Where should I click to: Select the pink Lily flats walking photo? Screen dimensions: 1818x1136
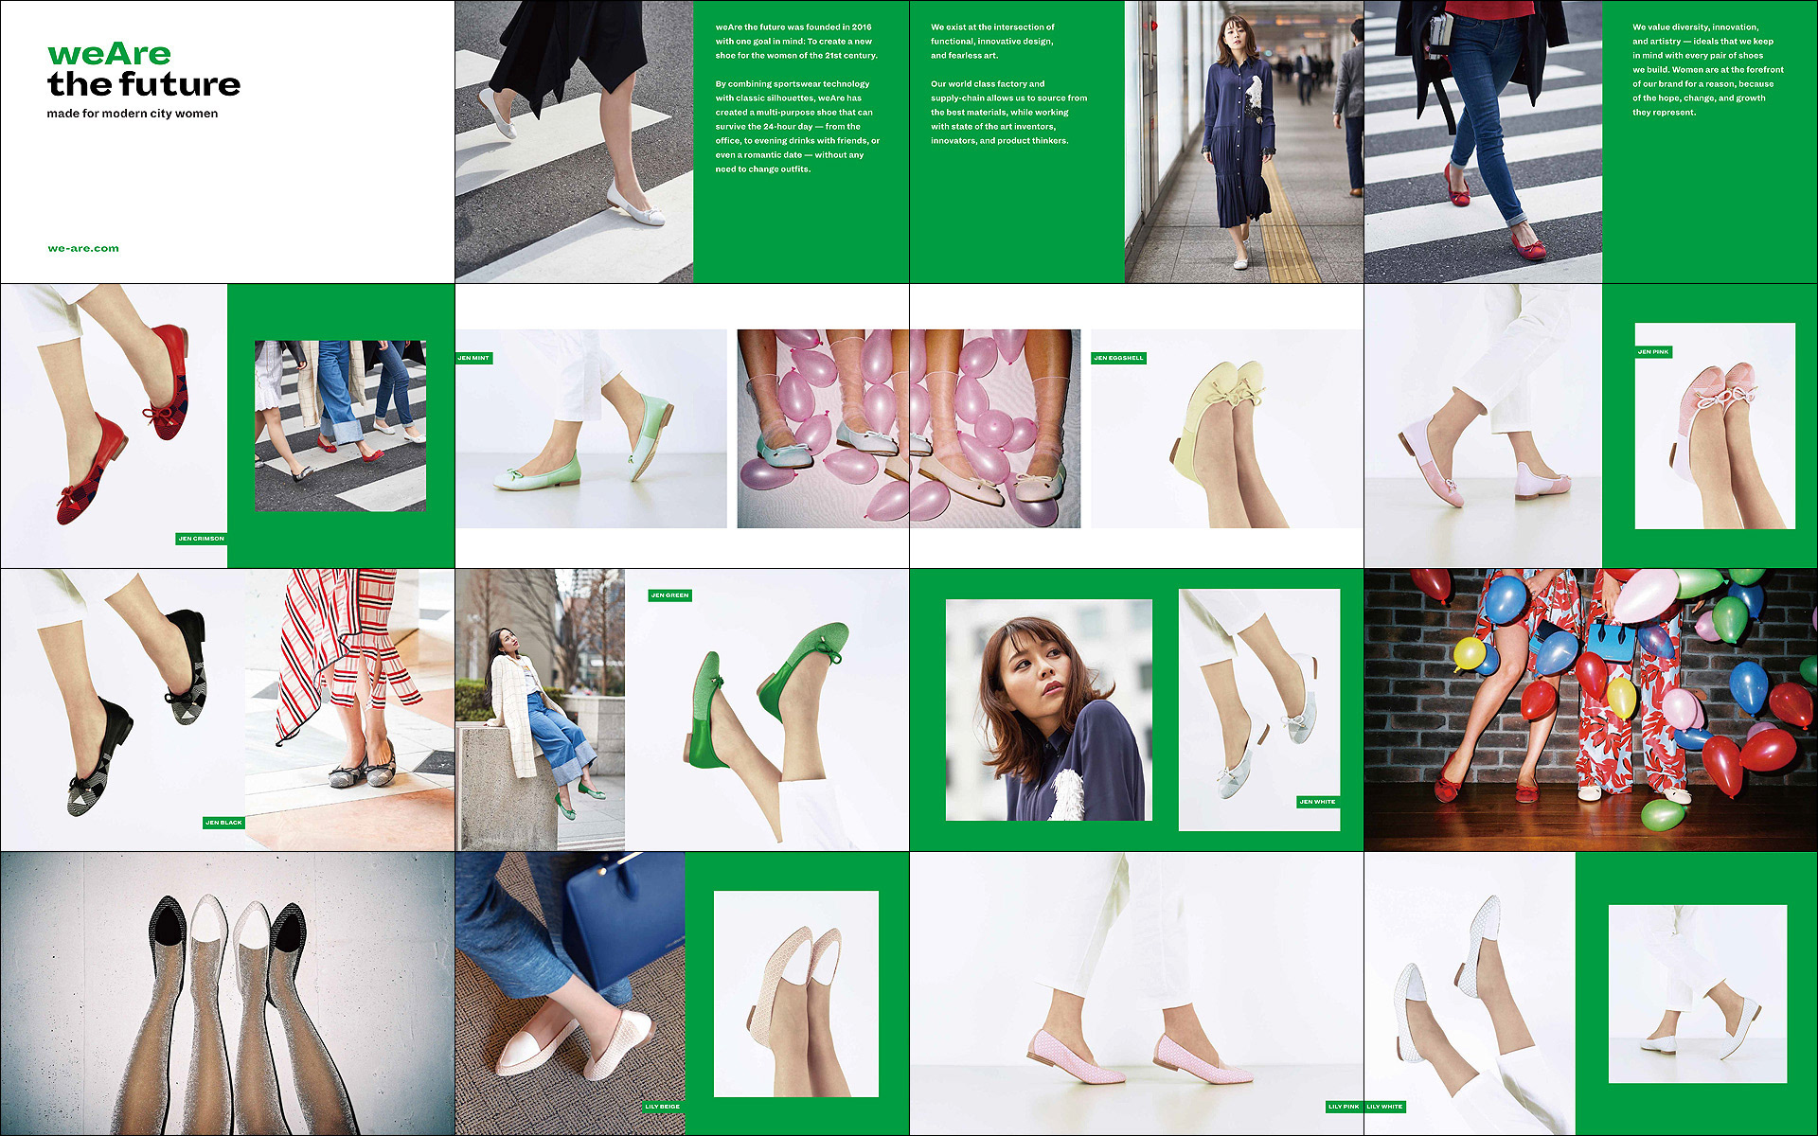[1136, 994]
